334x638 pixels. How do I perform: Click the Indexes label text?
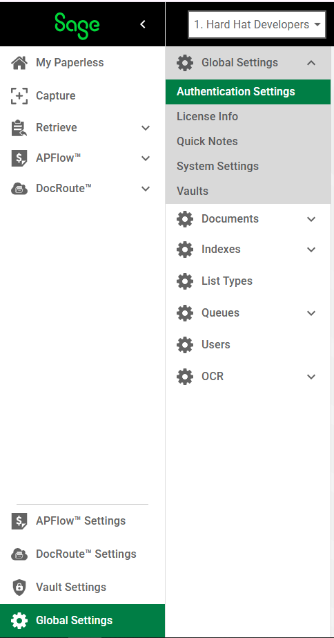(x=221, y=250)
